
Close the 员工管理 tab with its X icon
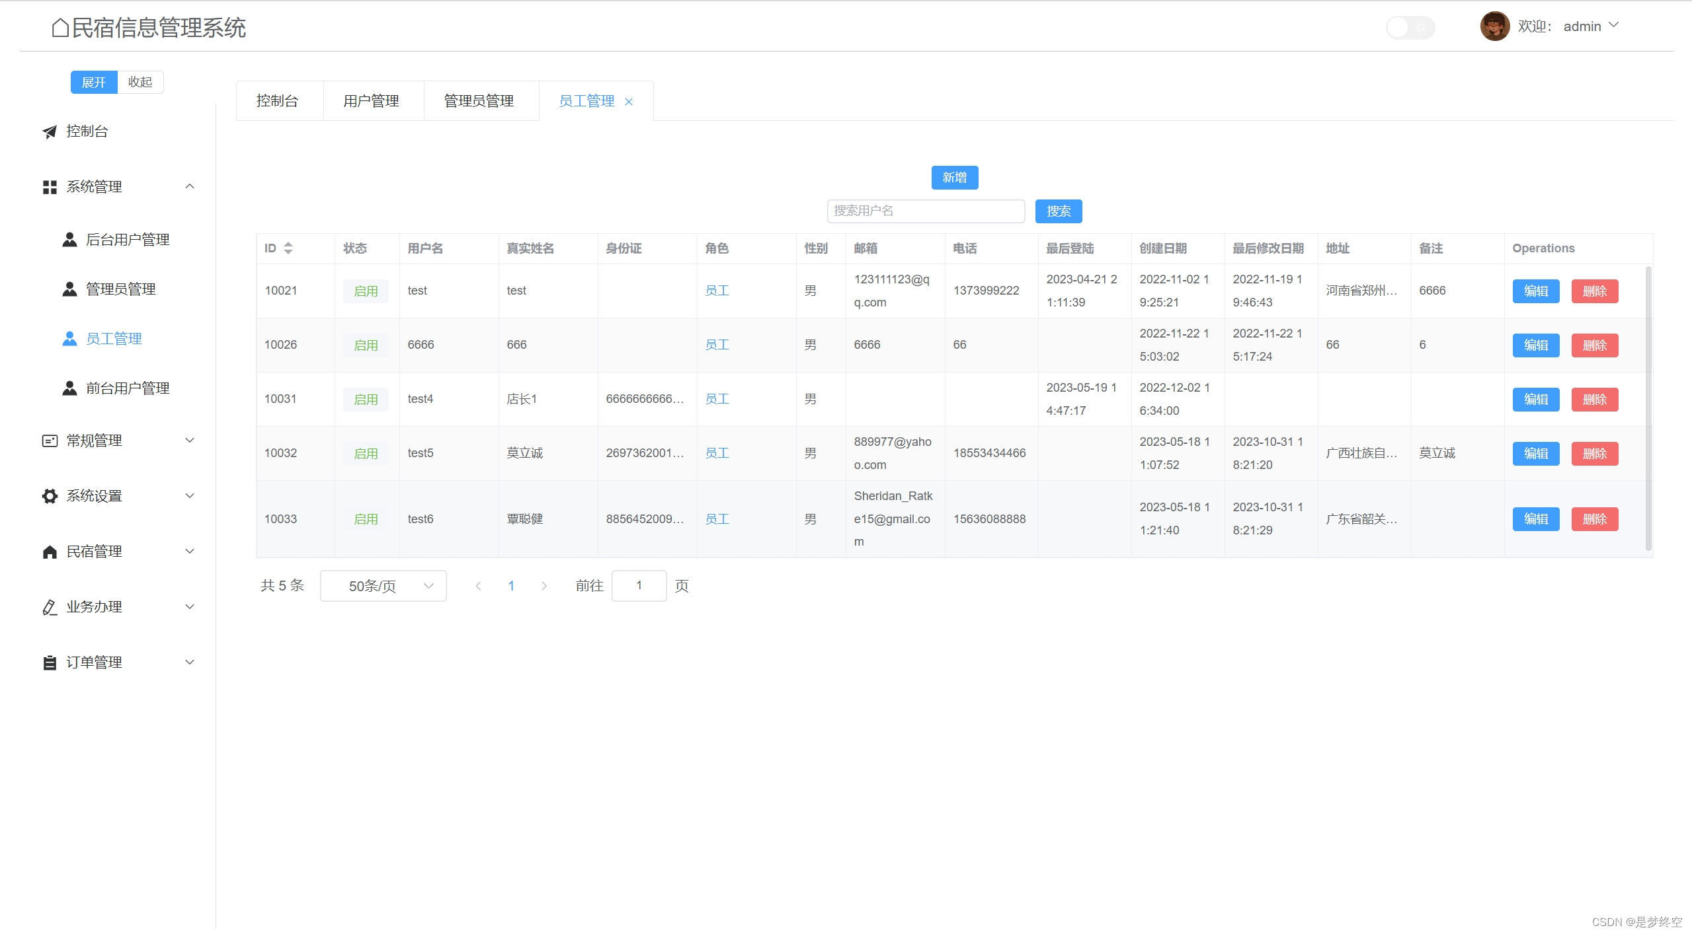click(x=629, y=102)
